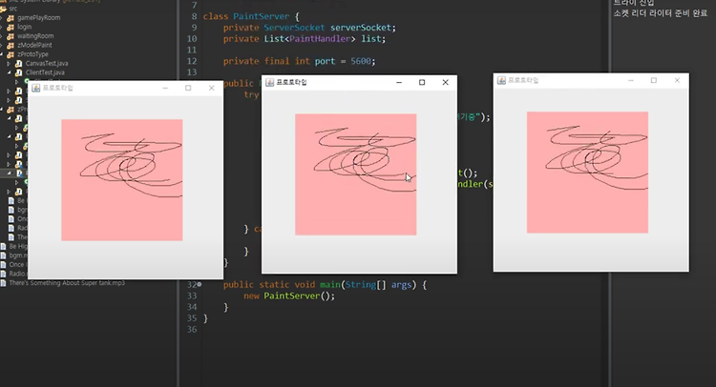Click line number 34 in gutter
This screenshot has width=716, height=387.
tap(192, 307)
